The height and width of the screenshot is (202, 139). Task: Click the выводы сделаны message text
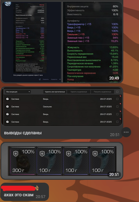(23, 133)
